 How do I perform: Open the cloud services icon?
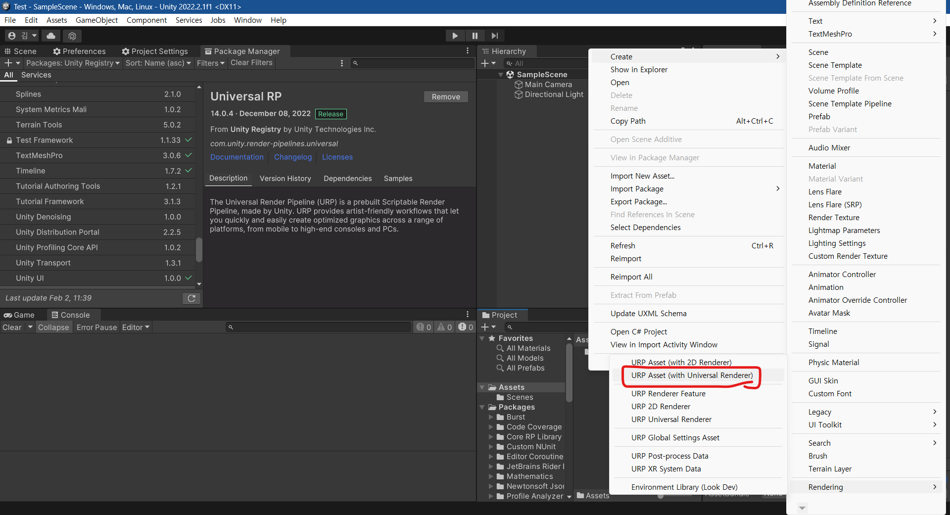coord(51,36)
